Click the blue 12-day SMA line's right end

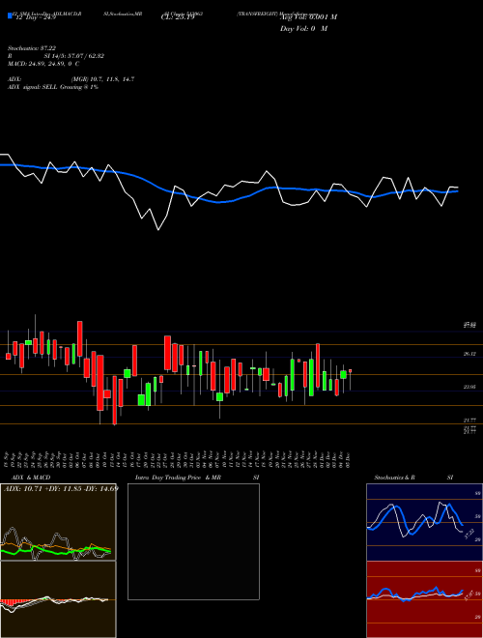457,190
